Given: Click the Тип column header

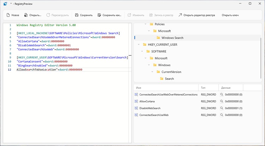Looking at the screenshot, I should [x=208, y=88].
